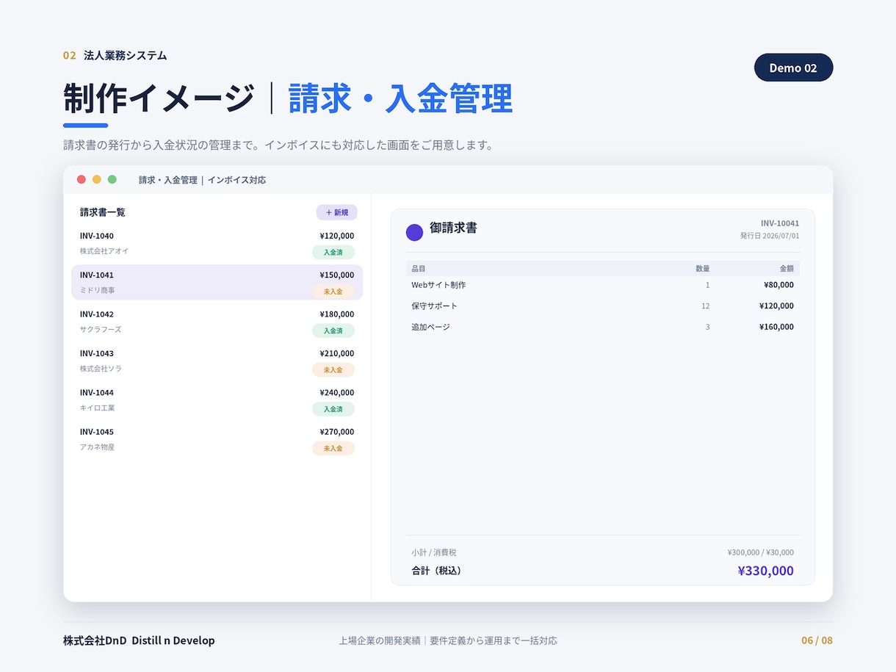
Task: Click the company name サクラフーズ
Action: 101,330
